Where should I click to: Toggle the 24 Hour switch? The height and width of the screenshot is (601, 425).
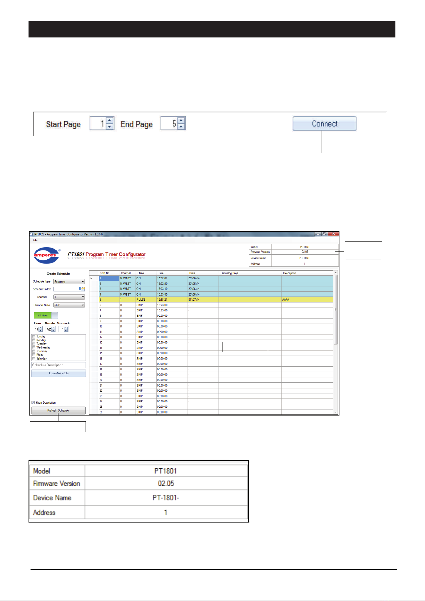point(46,315)
